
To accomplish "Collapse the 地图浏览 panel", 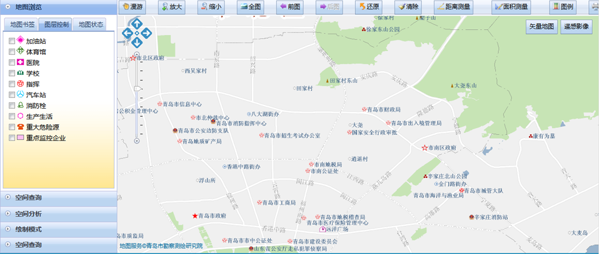I will point(58,7).
